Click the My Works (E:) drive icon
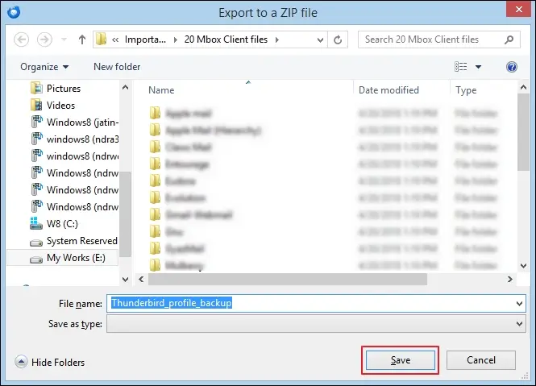Viewport: 536px width, 386px height. [x=36, y=259]
